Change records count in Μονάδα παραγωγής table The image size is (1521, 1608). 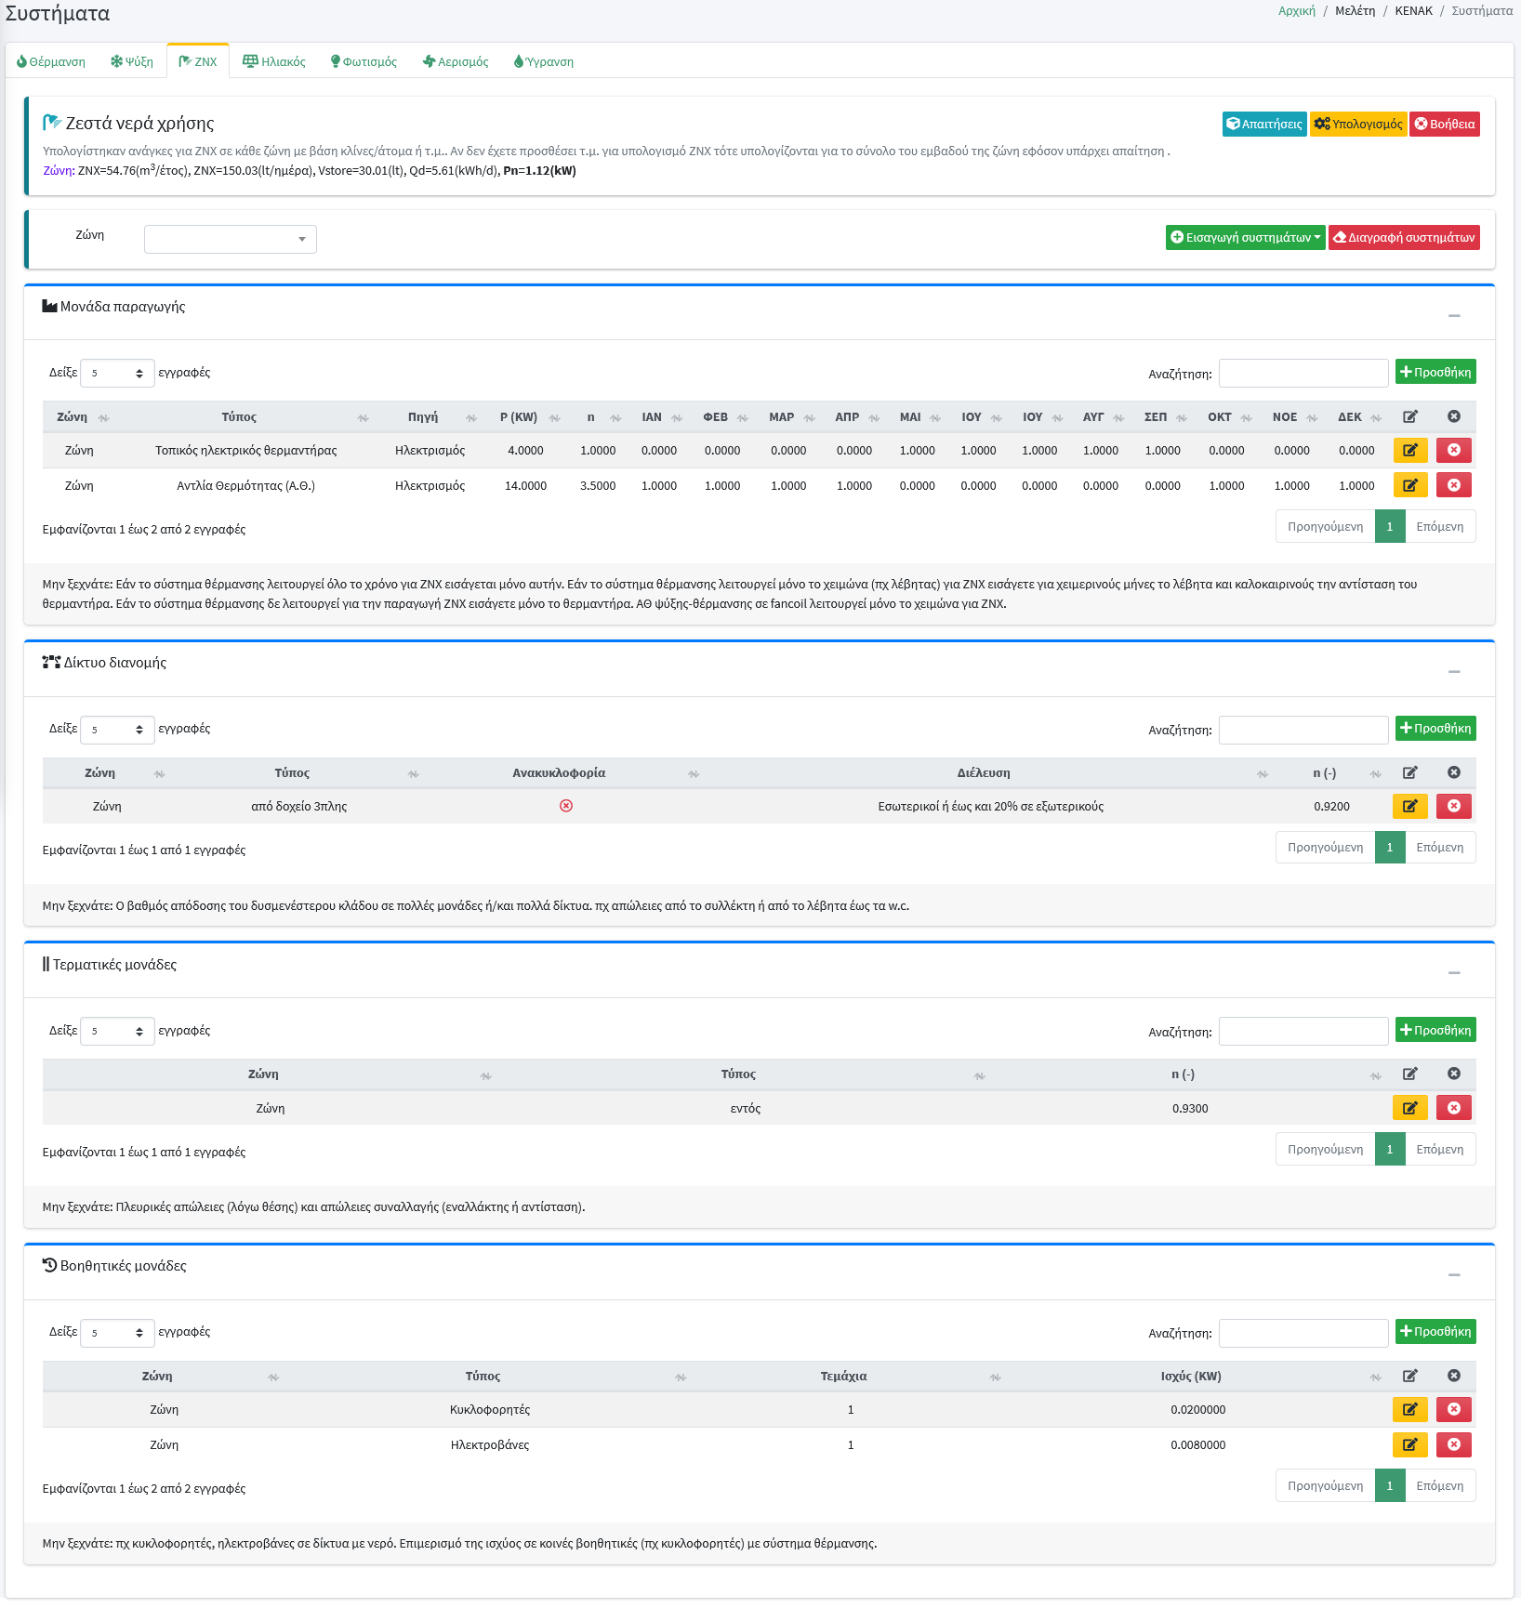pos(117,373)
